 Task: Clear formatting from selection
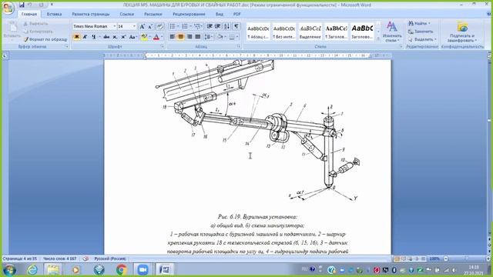point(160,26)
